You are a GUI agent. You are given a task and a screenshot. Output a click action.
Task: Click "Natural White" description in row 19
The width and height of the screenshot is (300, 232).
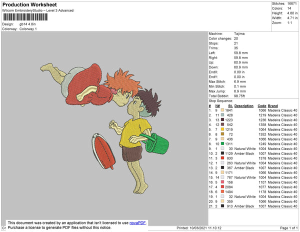(245, 196)
